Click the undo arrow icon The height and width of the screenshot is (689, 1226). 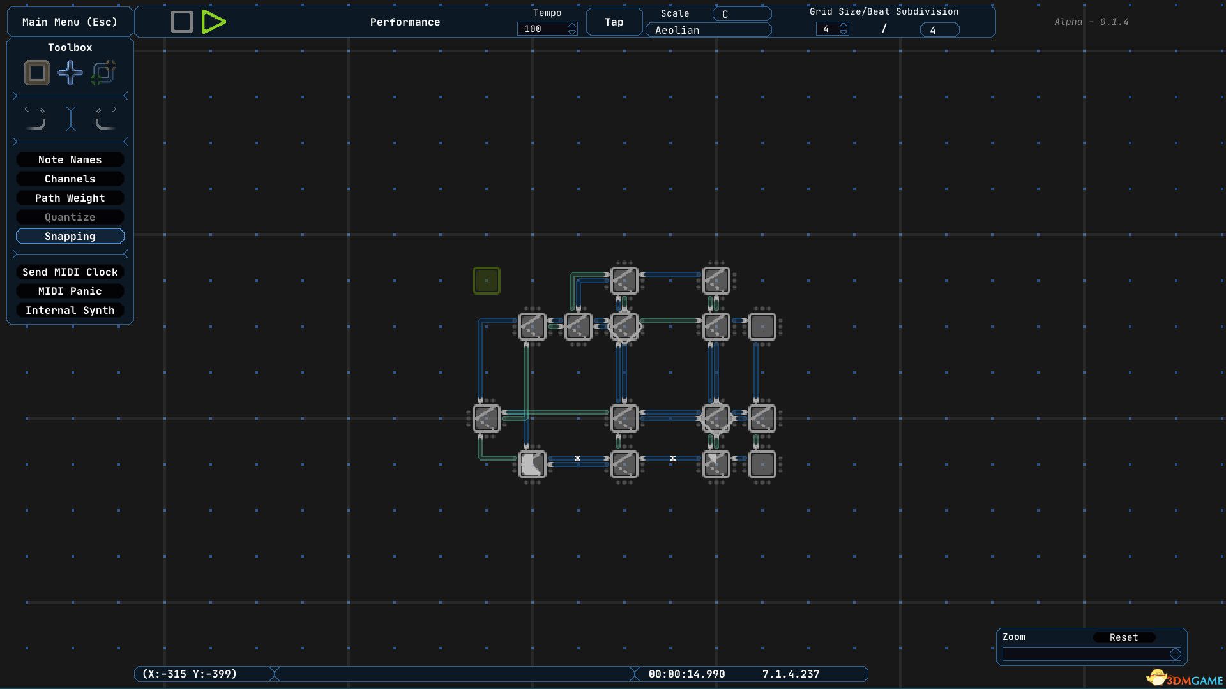(x=35, y=119)
